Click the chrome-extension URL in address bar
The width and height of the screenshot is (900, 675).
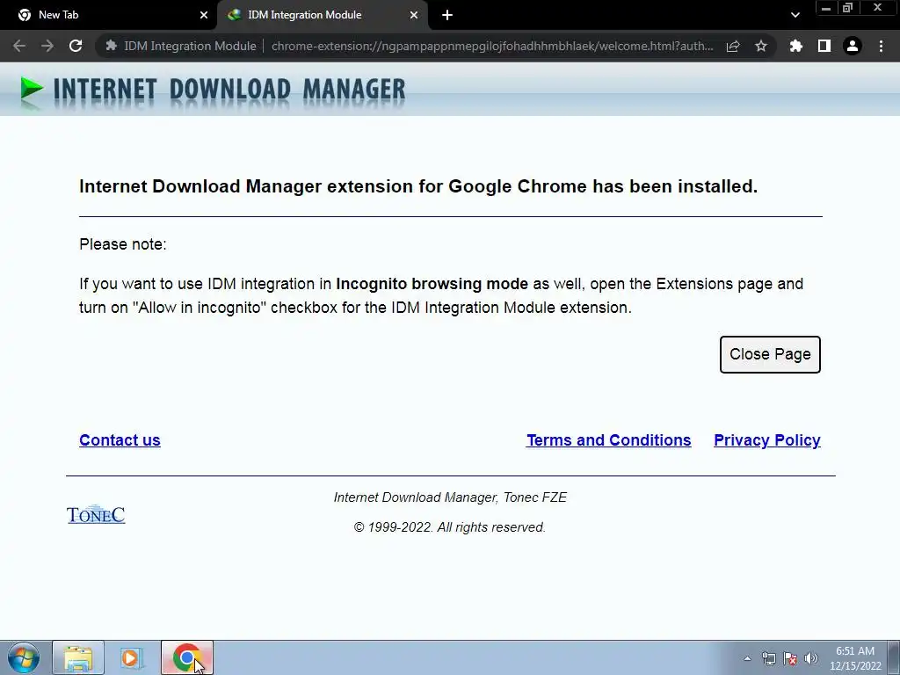(492, 46)
